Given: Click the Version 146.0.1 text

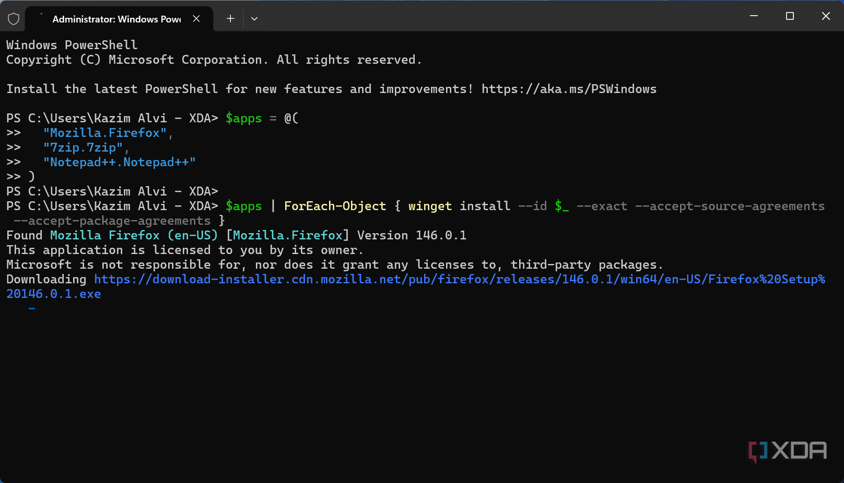Looking at the screenshot, I should [412, 235].
